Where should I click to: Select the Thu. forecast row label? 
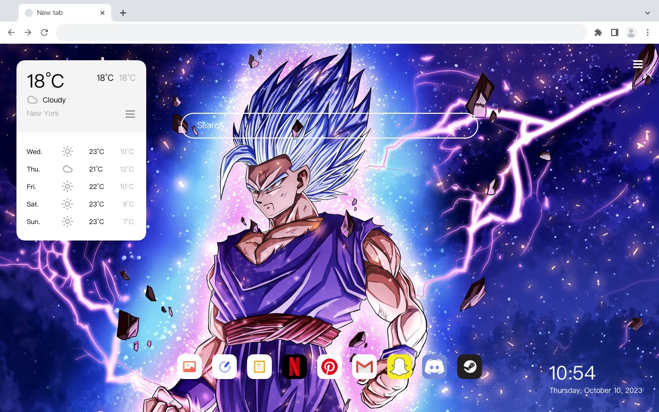click(33, 169)
